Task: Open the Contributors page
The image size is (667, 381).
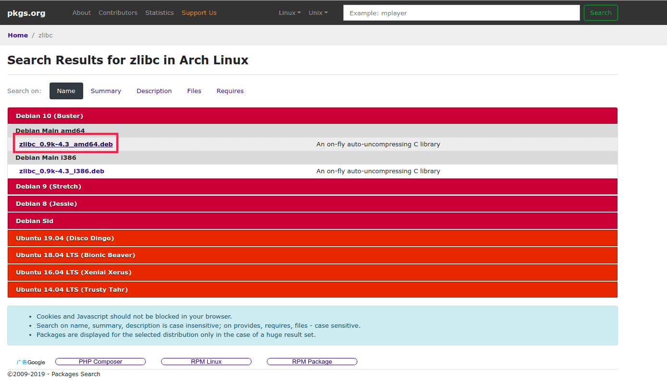Action: pos(118,13)
